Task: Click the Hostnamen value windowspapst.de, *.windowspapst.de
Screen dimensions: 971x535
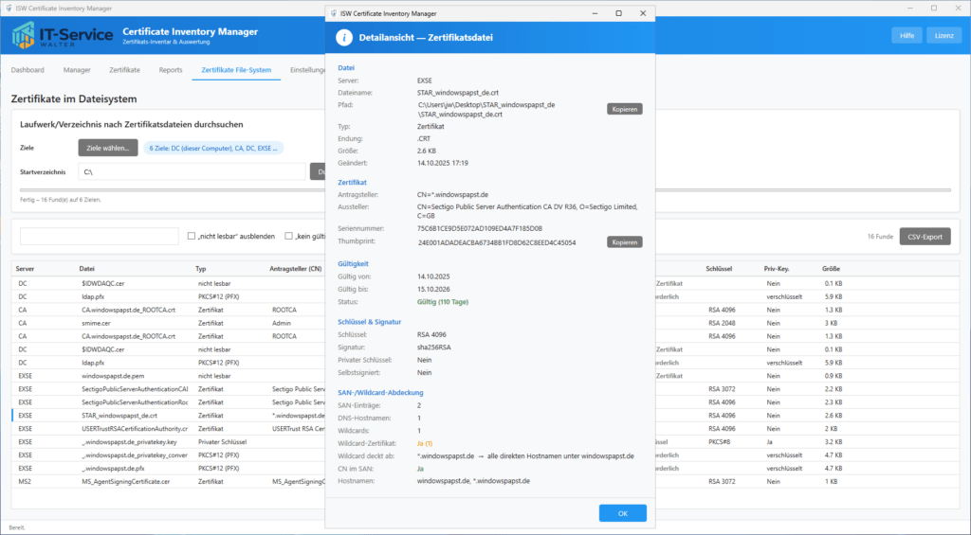Action: 473,481
